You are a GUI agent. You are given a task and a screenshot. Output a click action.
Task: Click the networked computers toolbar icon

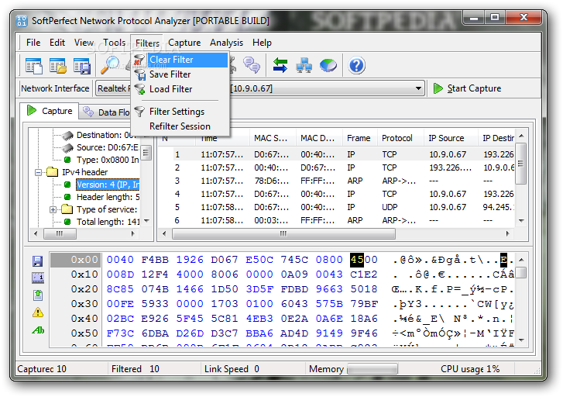coord(304,66)
